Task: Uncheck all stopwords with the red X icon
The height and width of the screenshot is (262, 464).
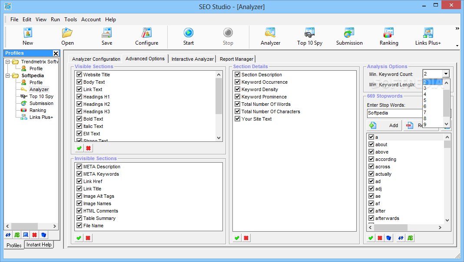Action: 380,238
